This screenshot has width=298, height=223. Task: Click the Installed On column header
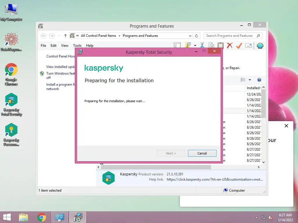pyautogui.click(x=253, y=88)
